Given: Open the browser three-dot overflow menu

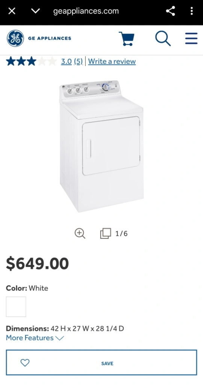Looking at the screenshot, I should pos(192,11).
